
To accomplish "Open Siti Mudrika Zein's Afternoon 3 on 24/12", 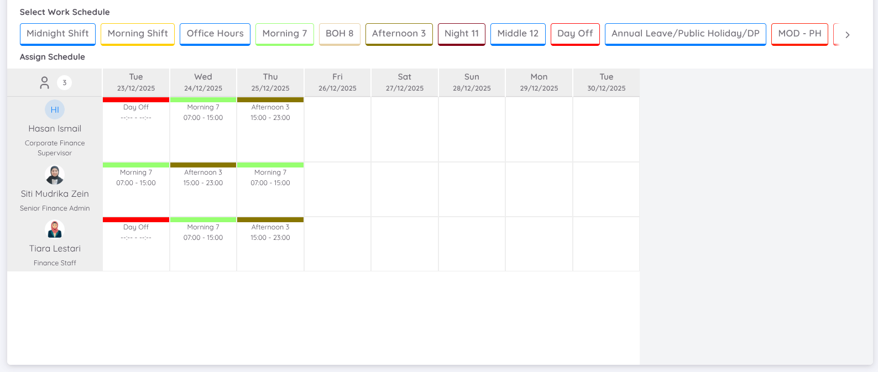I will pos(203,190).
